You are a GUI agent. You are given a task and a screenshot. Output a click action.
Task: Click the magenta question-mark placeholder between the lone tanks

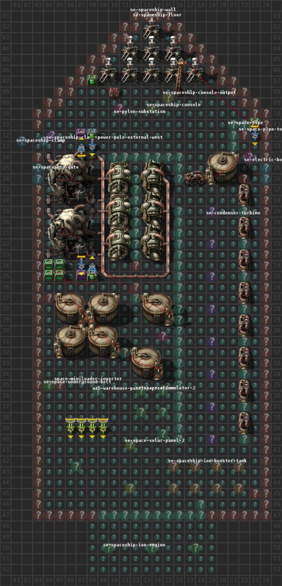click(162, 336)
